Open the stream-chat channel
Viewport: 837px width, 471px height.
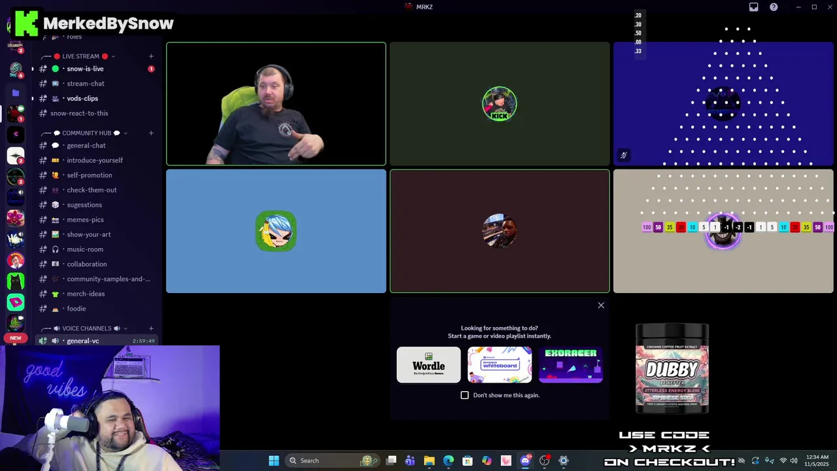click(x=96, y=84)
